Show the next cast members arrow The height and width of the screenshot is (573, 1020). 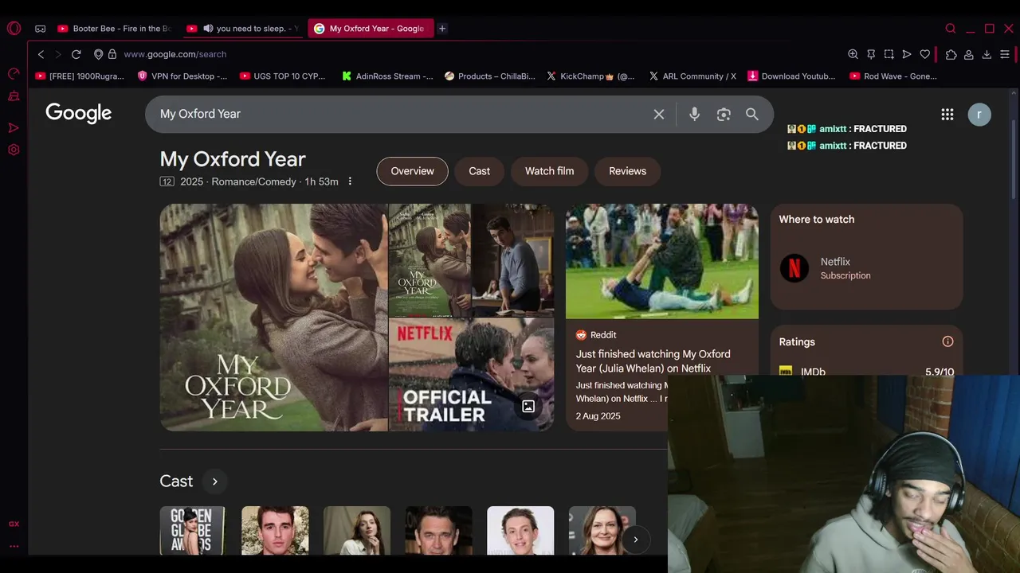tap(635, 540)
